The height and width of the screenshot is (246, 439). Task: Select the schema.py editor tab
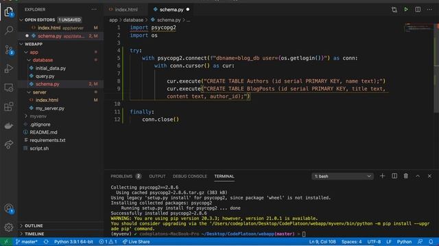[x=171, y=10]
